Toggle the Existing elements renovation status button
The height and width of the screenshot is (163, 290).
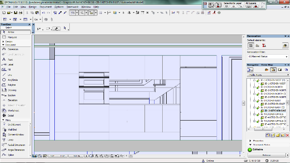pos(251,45)
